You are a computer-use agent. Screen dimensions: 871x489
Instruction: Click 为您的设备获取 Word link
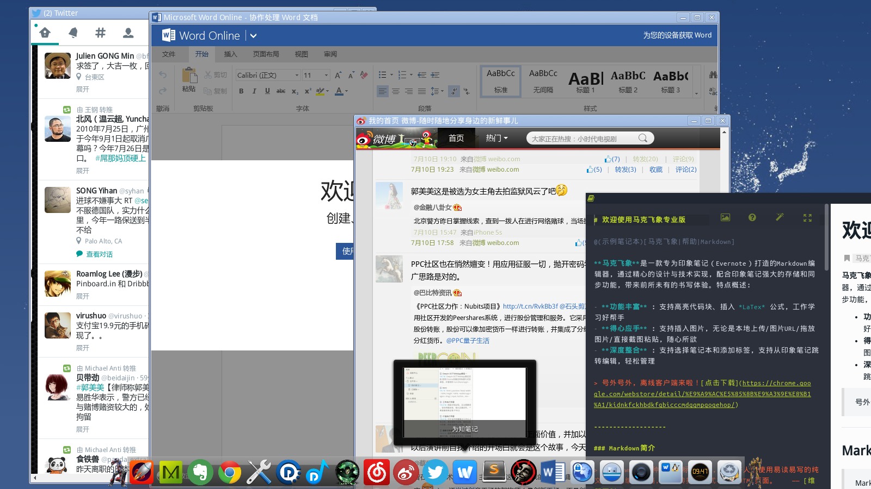point(677,35)
